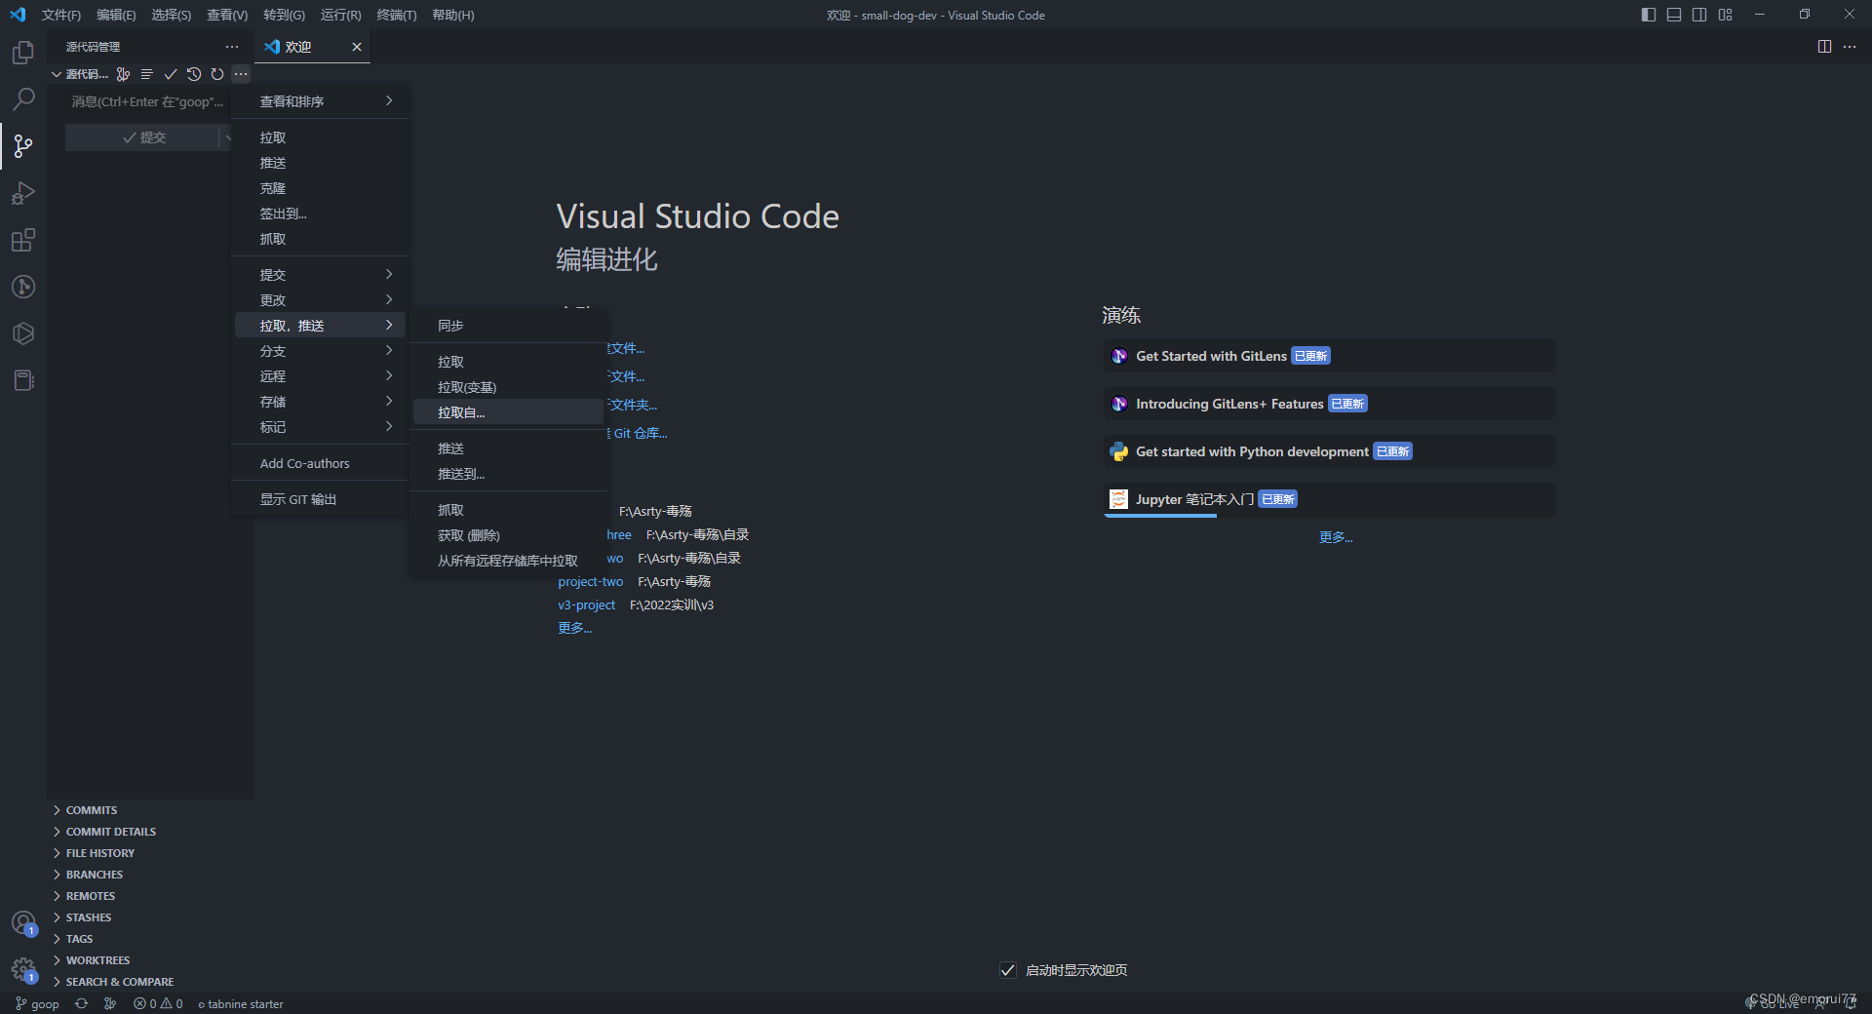This screenshot has height=1014, width=1872.
Task: Open Get Started with GitLens walkthrough
Action: tap(1329, 356)
